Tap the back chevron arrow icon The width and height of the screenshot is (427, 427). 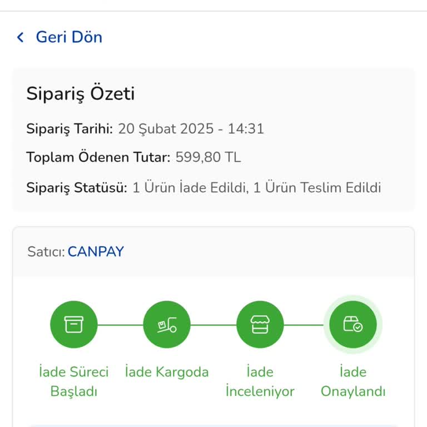[21, 37]
